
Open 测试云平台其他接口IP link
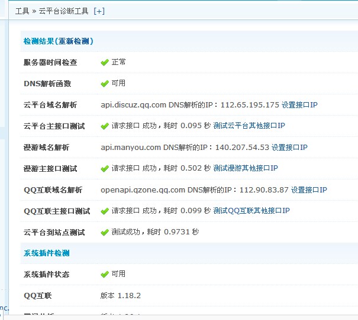tap(249, 126)
